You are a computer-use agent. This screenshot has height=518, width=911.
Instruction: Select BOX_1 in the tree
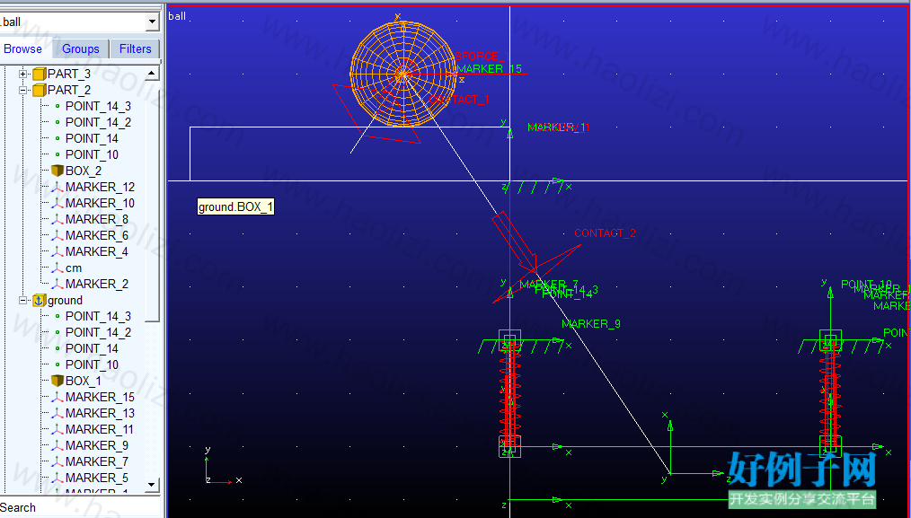coord(83,381)
